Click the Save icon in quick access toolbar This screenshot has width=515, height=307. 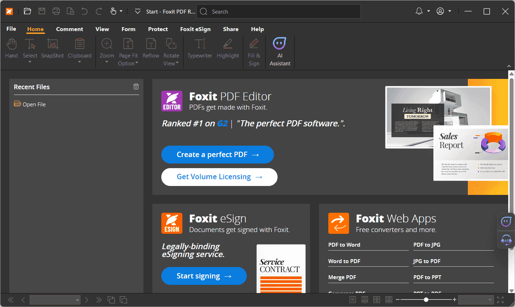pos(42,11)
